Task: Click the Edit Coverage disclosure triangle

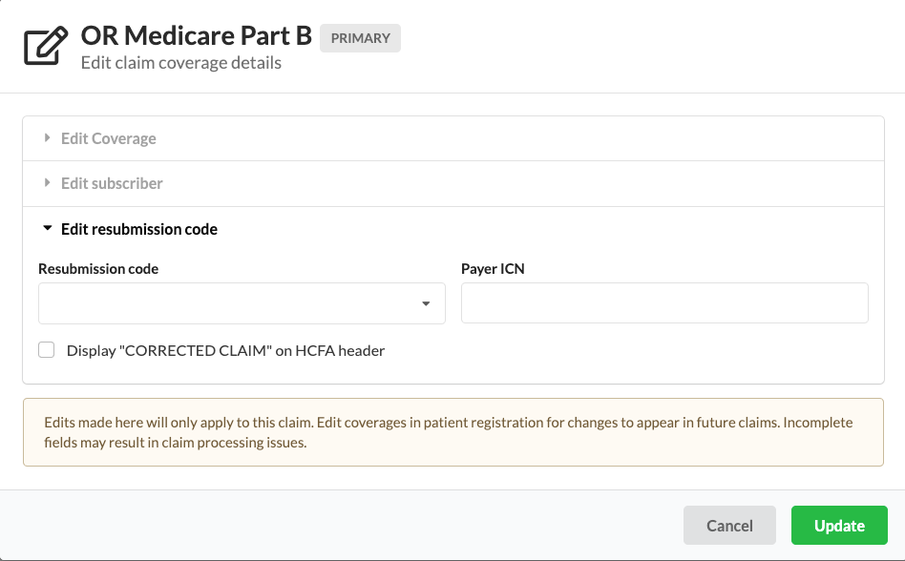Action: pos(47,138)
